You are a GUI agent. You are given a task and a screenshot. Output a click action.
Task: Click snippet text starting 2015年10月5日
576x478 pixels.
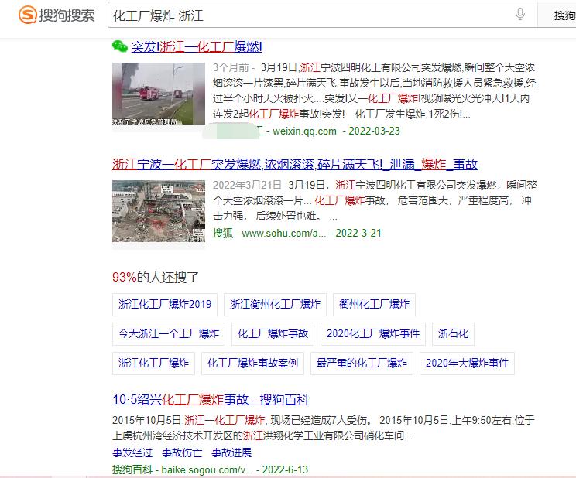point(324,428)
